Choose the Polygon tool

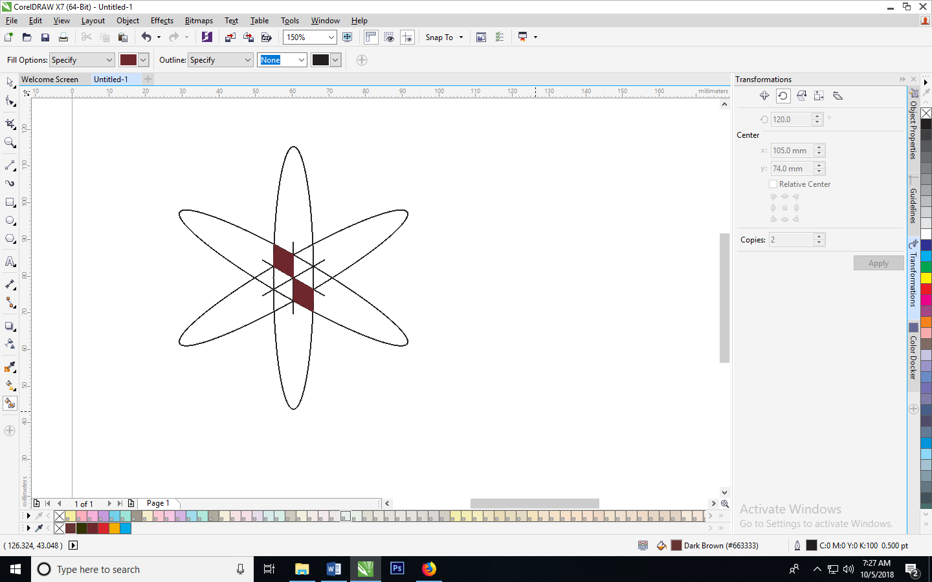click(10, 239)
